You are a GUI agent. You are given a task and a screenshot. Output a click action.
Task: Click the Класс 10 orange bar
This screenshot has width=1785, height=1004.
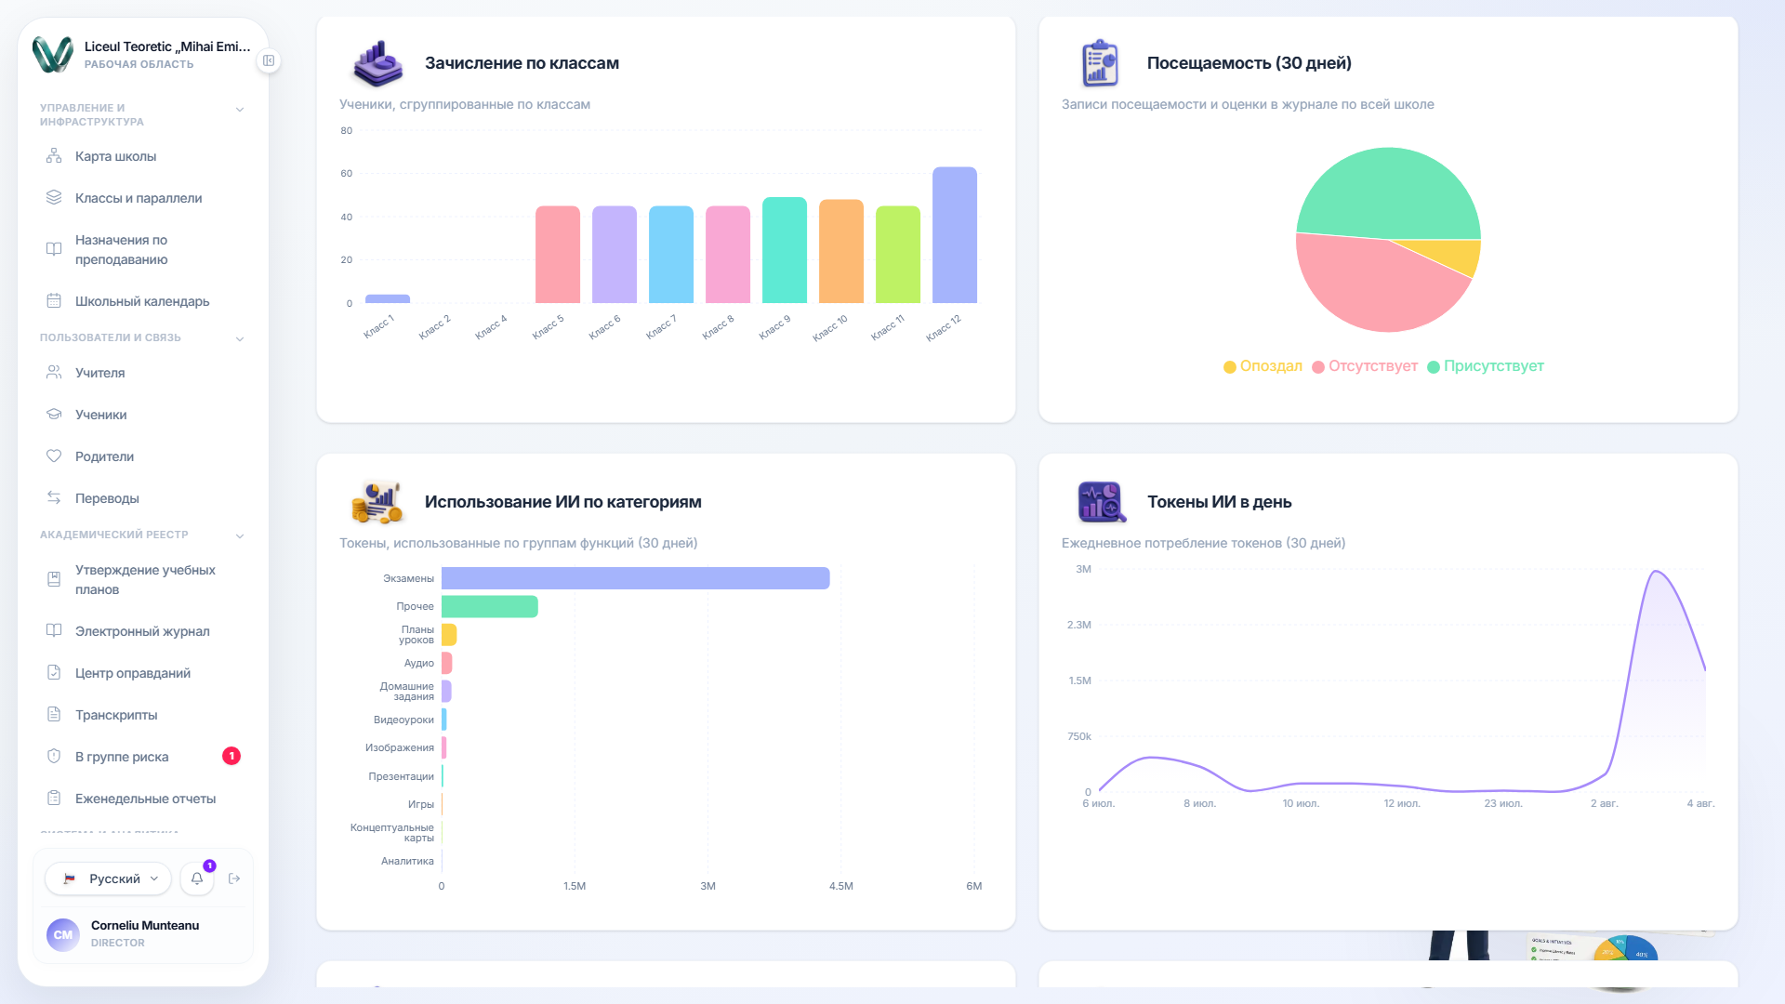point(841,251)
